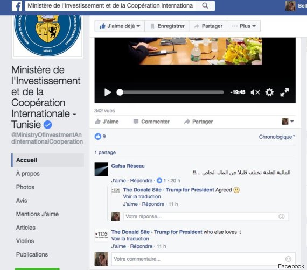Open Publications in the sidebar
The height and width of the screenshot is (270, 307).
click(x=32, y=254)
